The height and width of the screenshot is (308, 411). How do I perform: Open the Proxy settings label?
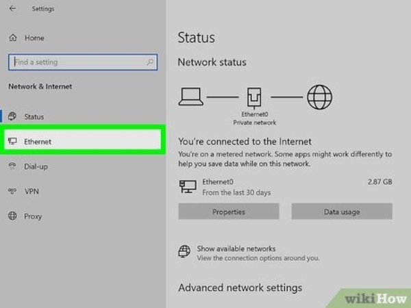(33, 216)
